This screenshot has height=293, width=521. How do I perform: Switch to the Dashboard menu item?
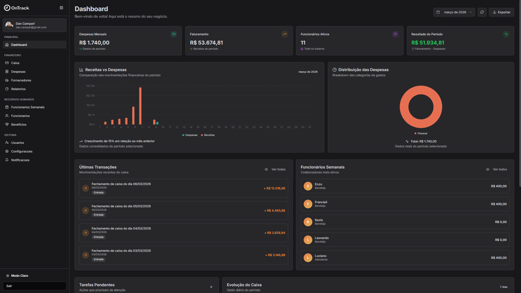[19, 45]
